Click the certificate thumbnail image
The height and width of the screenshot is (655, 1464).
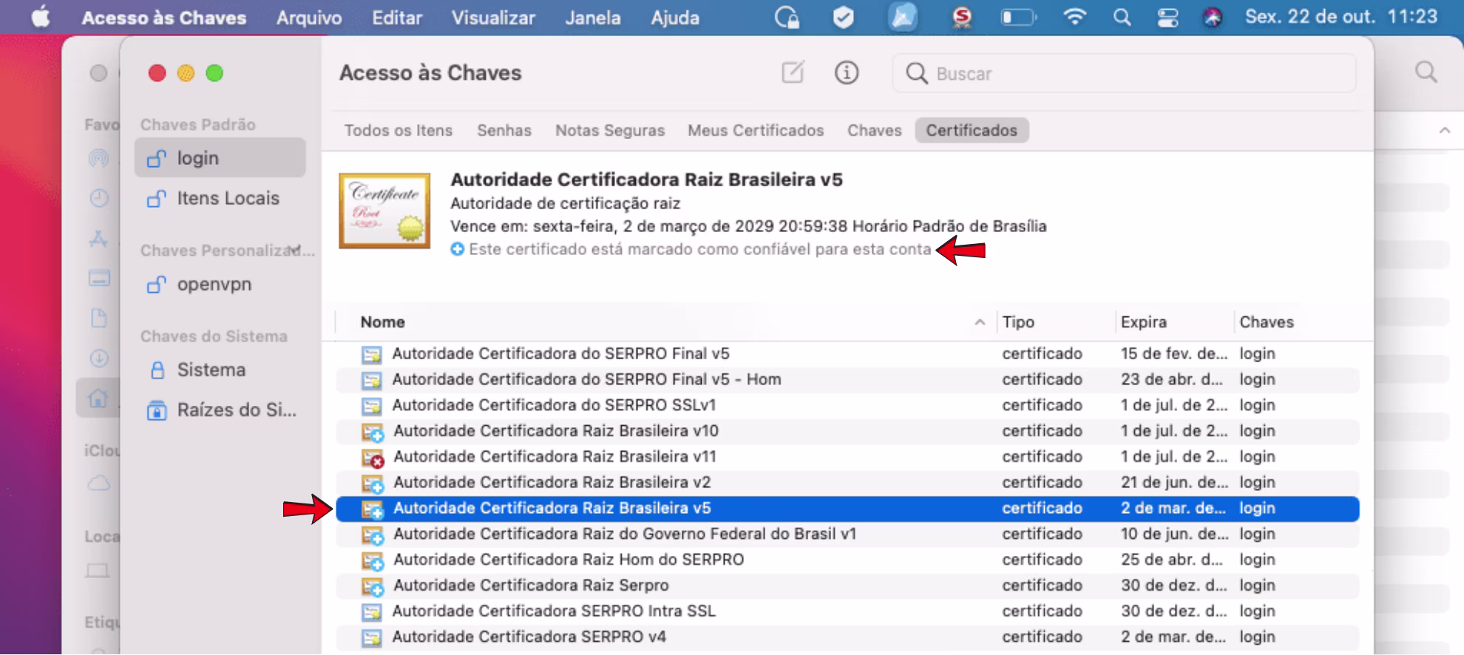[384, 211]
